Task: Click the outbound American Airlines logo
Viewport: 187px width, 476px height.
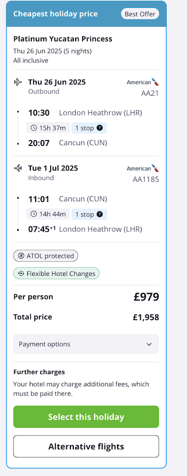Action: click(143, 82)
